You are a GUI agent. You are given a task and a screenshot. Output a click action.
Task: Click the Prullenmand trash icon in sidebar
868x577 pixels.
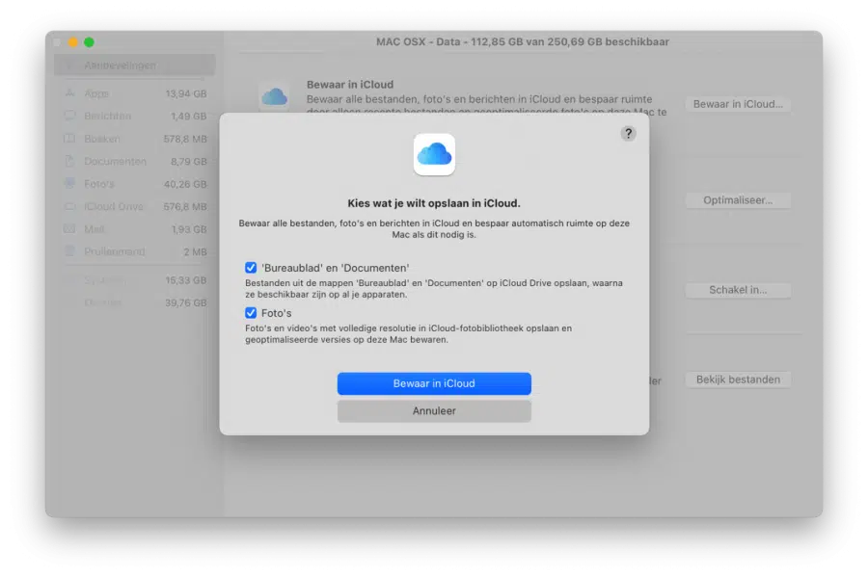(69, 250)
